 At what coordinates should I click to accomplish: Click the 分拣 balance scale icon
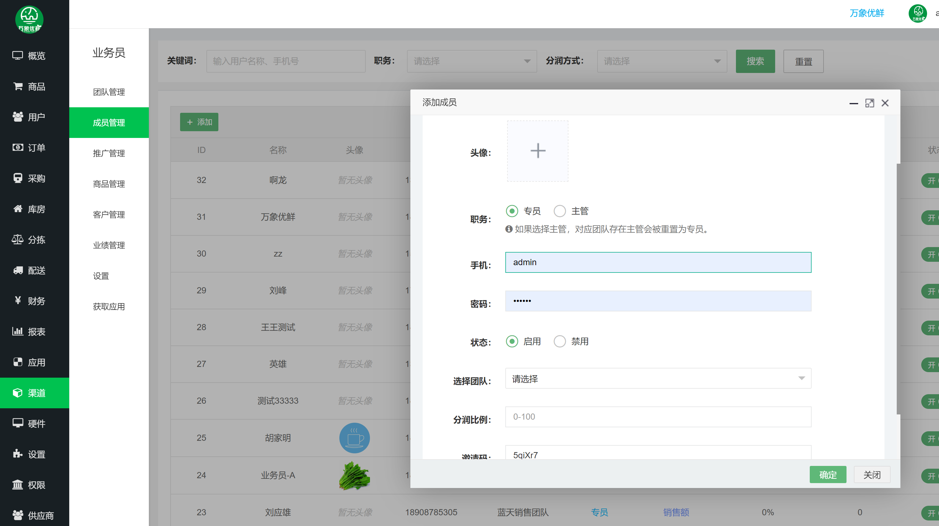click(x=17, y=240)
